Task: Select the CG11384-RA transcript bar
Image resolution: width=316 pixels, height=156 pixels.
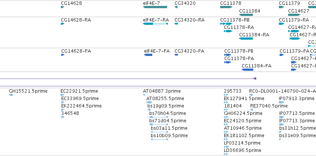Action: coord(246,39)
